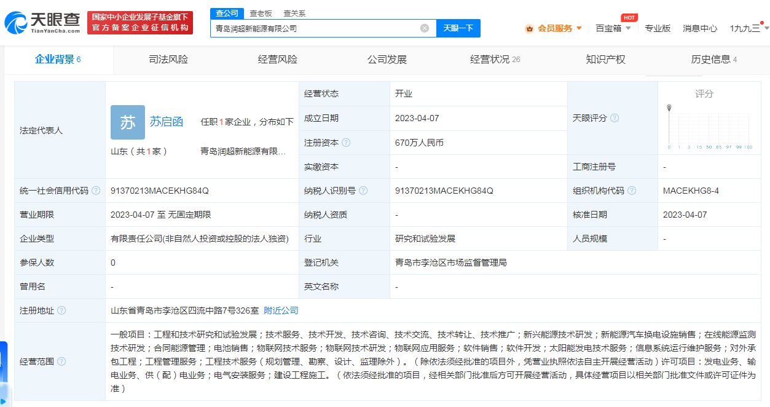Click the 苏 avatar tile

click(128, 122)
